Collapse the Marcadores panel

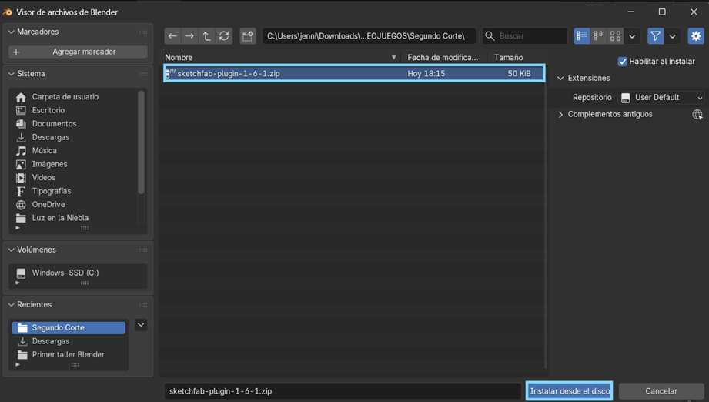pyautogui.click(x=12, y=32)
